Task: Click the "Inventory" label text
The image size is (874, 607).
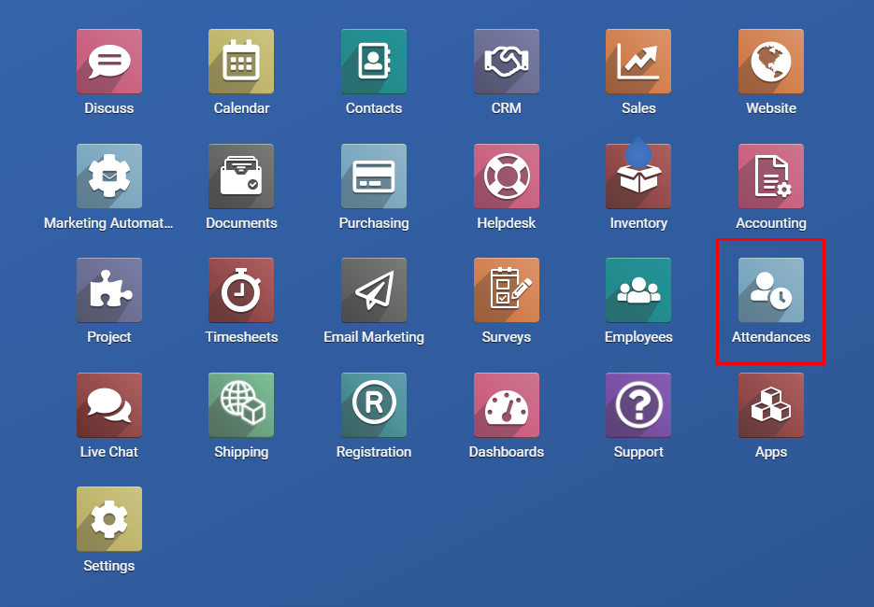Action: [x=638, y=223]
